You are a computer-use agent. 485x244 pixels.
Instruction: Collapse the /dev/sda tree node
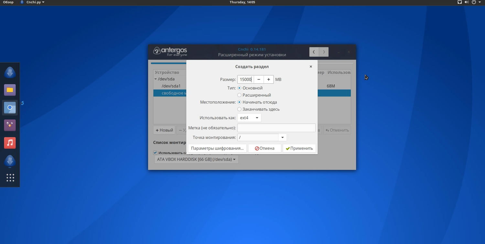tap(156, 79)
